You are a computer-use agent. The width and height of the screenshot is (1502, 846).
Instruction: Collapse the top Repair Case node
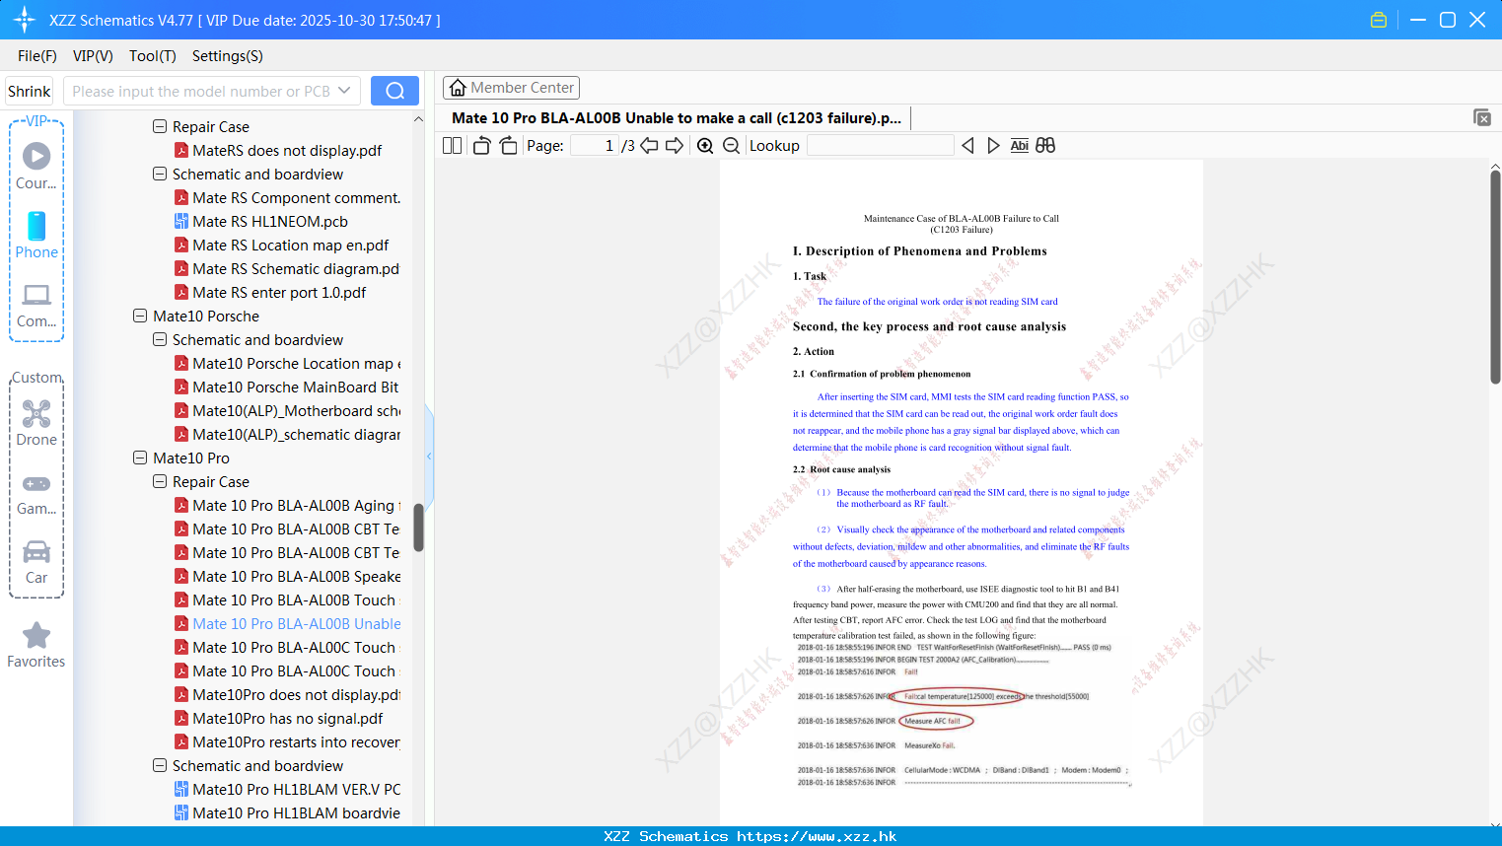coord(160,126)
